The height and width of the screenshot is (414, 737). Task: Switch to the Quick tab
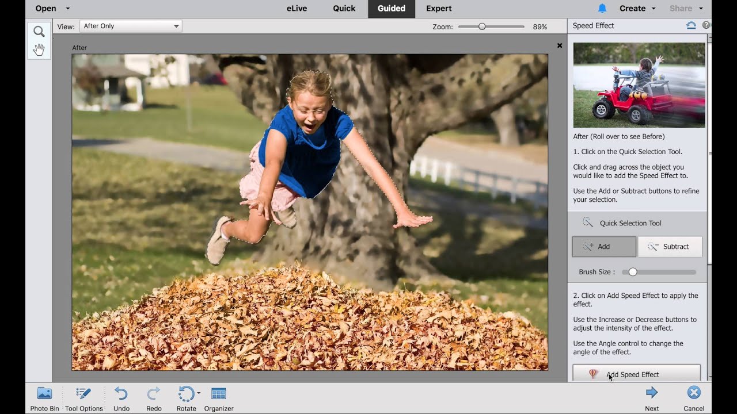(344, 8)
